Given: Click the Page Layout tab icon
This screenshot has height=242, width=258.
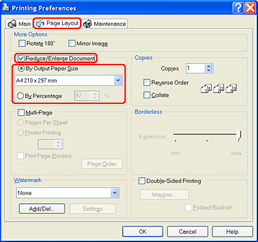Looking at the screenshot, I should (x=40, y=23).
